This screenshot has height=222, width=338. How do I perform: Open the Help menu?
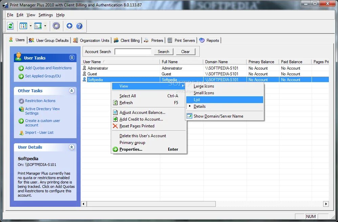coord(60,15)
